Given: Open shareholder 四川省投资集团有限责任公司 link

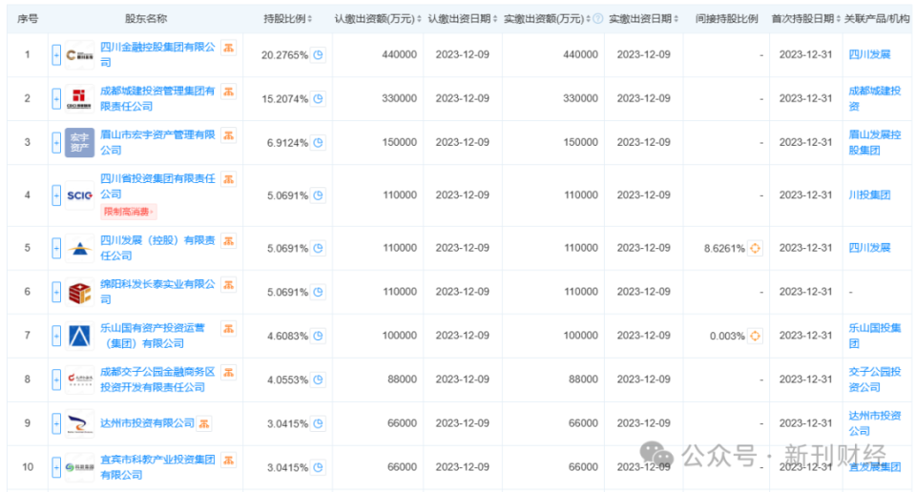Looking at the screenshot, I should click(157, 186).
